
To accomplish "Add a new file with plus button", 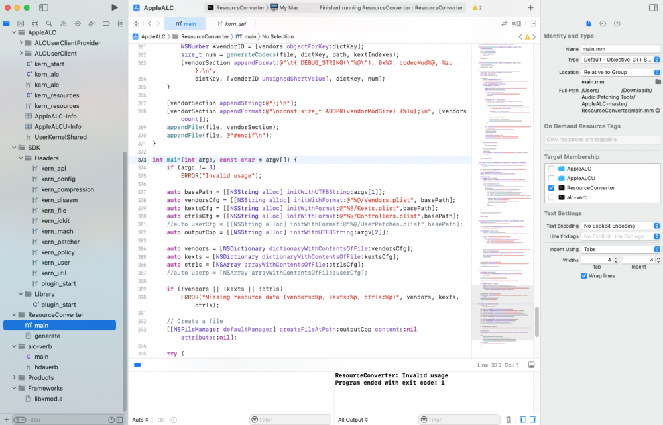I will tap(7, 420).
